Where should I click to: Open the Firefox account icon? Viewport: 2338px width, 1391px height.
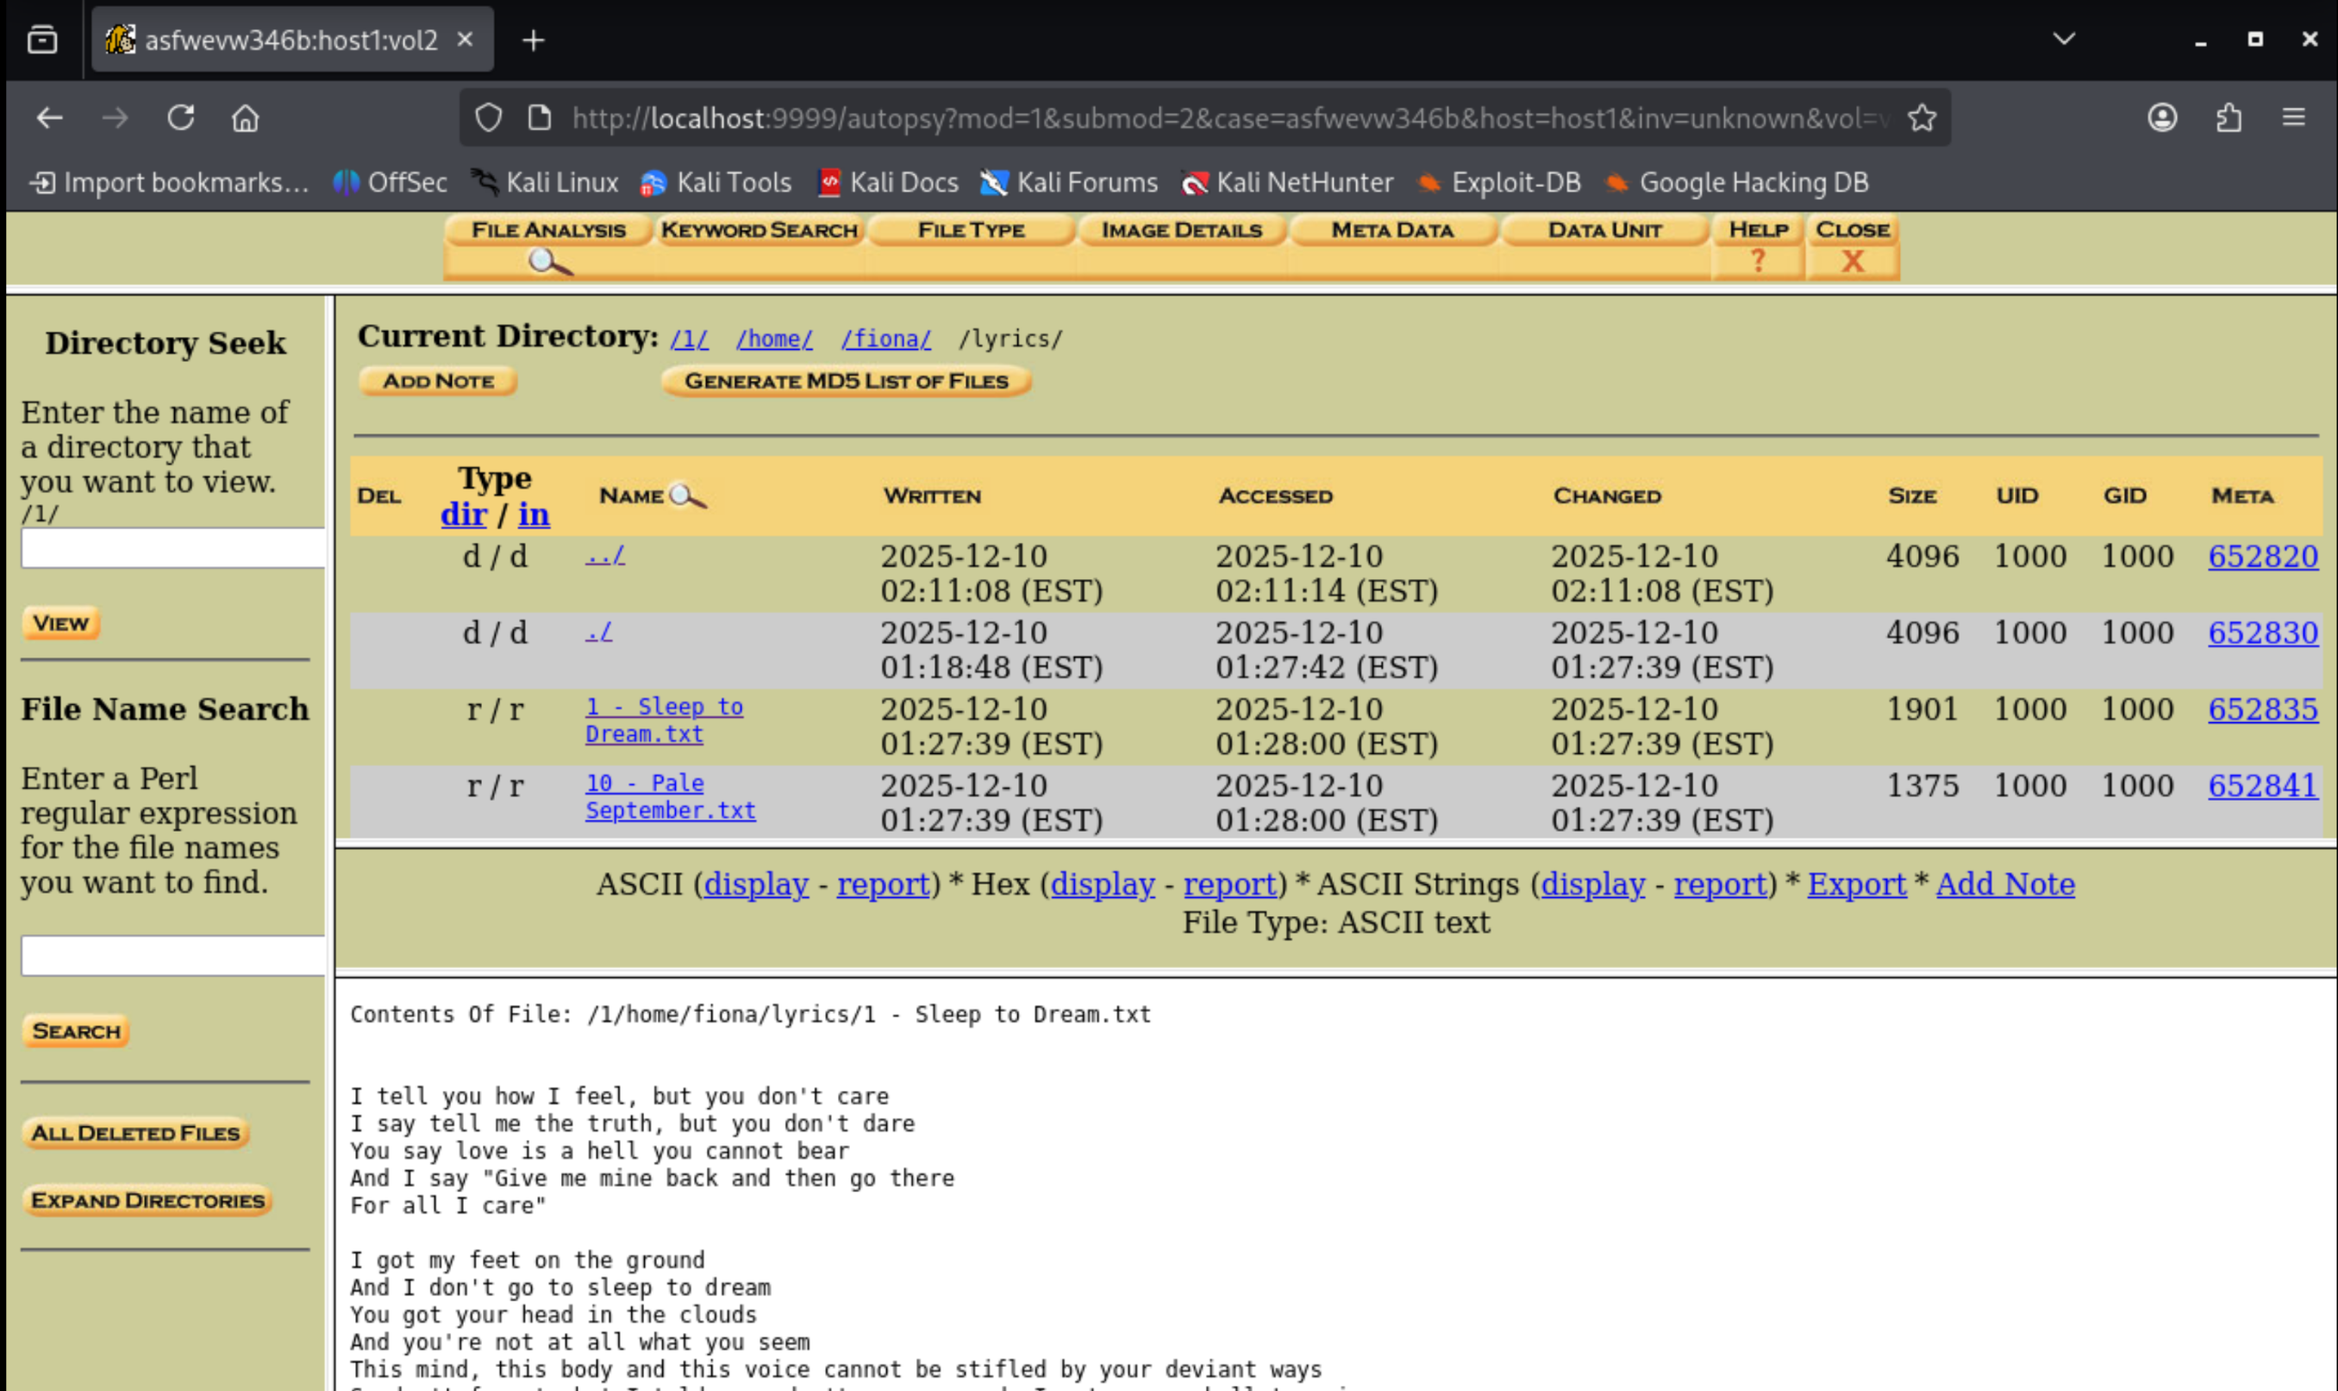[2162, 118]
